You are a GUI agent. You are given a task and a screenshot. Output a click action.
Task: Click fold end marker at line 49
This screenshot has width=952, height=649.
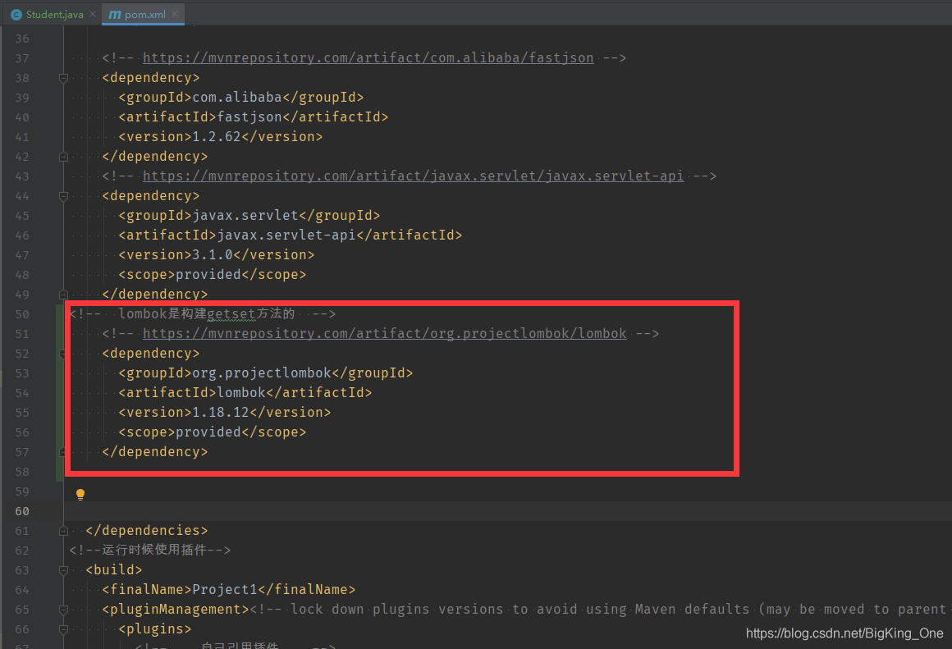(x=63, y=295)
